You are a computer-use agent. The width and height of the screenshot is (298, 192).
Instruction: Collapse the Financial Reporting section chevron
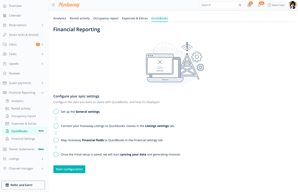(42, 93)
